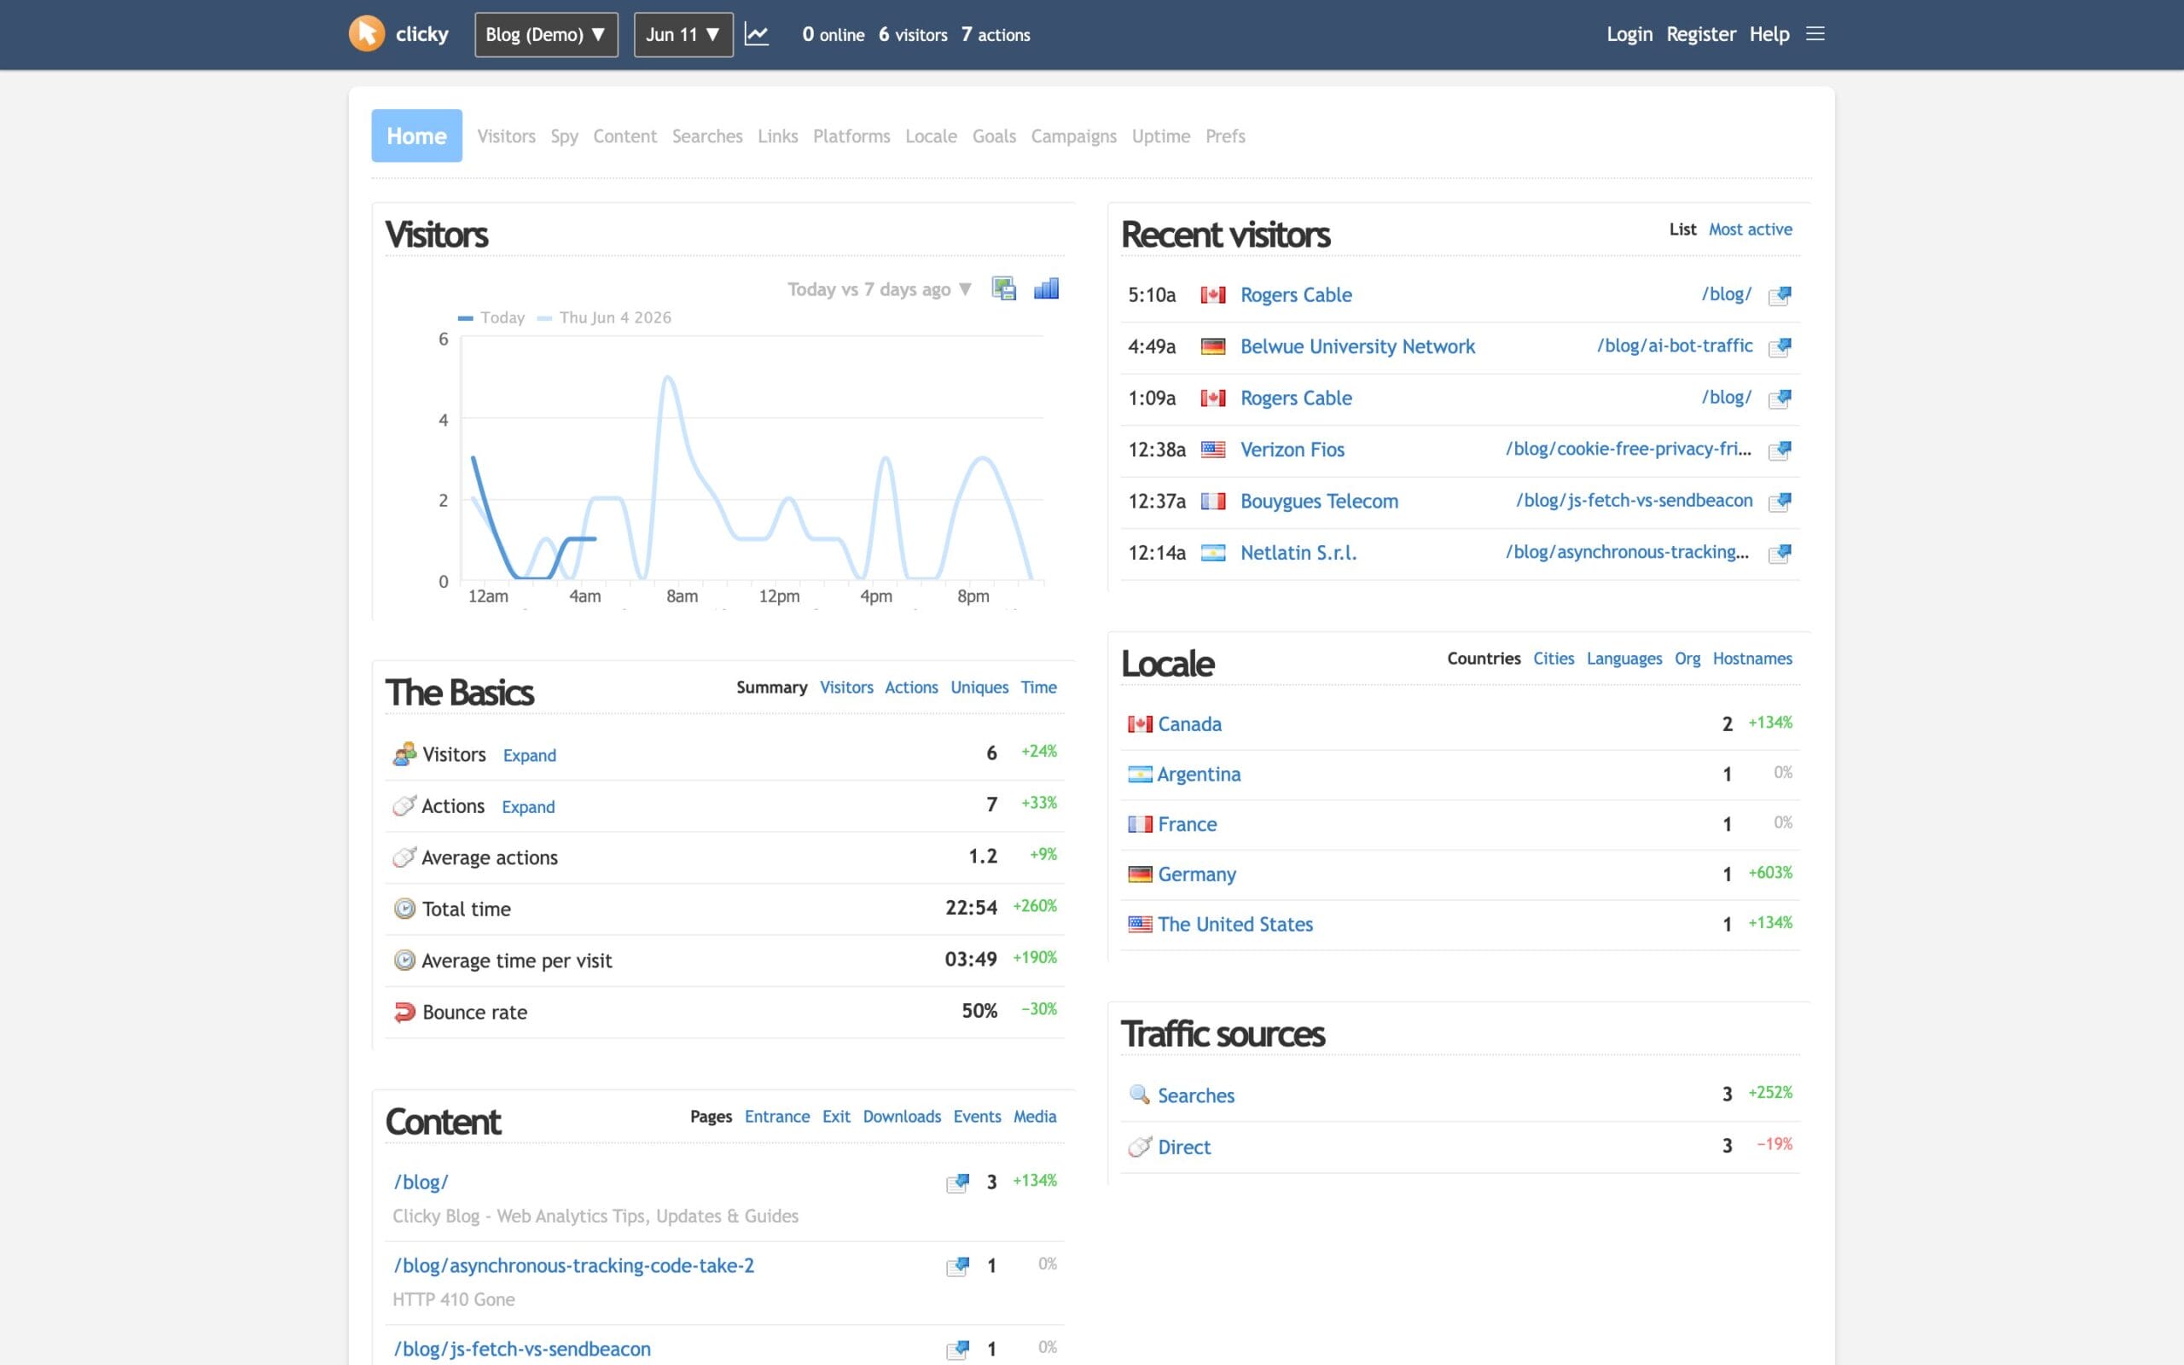The image size is (2184, 1365).
Task: Open visitors icon for js-fetch-vs-sendbeacon content row
Action: pyautogui.click(x=957, y=1350)
